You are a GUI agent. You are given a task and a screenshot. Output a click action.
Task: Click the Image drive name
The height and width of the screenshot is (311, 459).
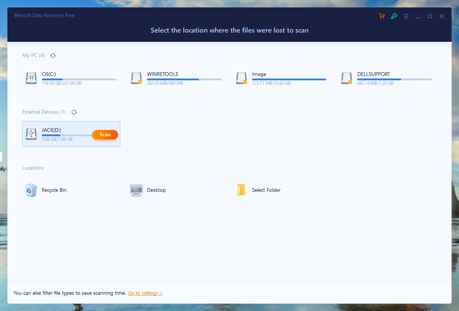click(259, 74)
